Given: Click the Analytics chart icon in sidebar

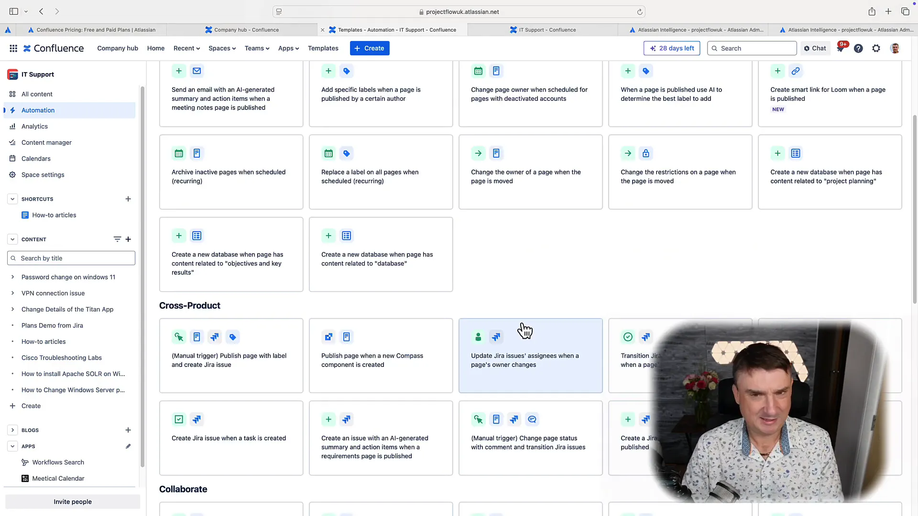Looking at the screenshot, I should pos(12,127).
